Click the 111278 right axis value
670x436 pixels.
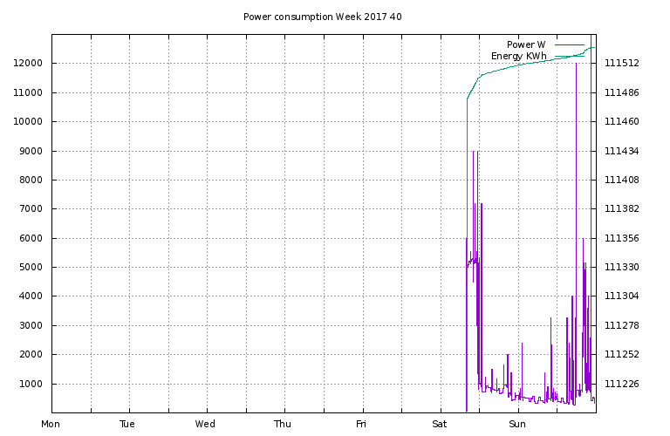coord(622,325)
